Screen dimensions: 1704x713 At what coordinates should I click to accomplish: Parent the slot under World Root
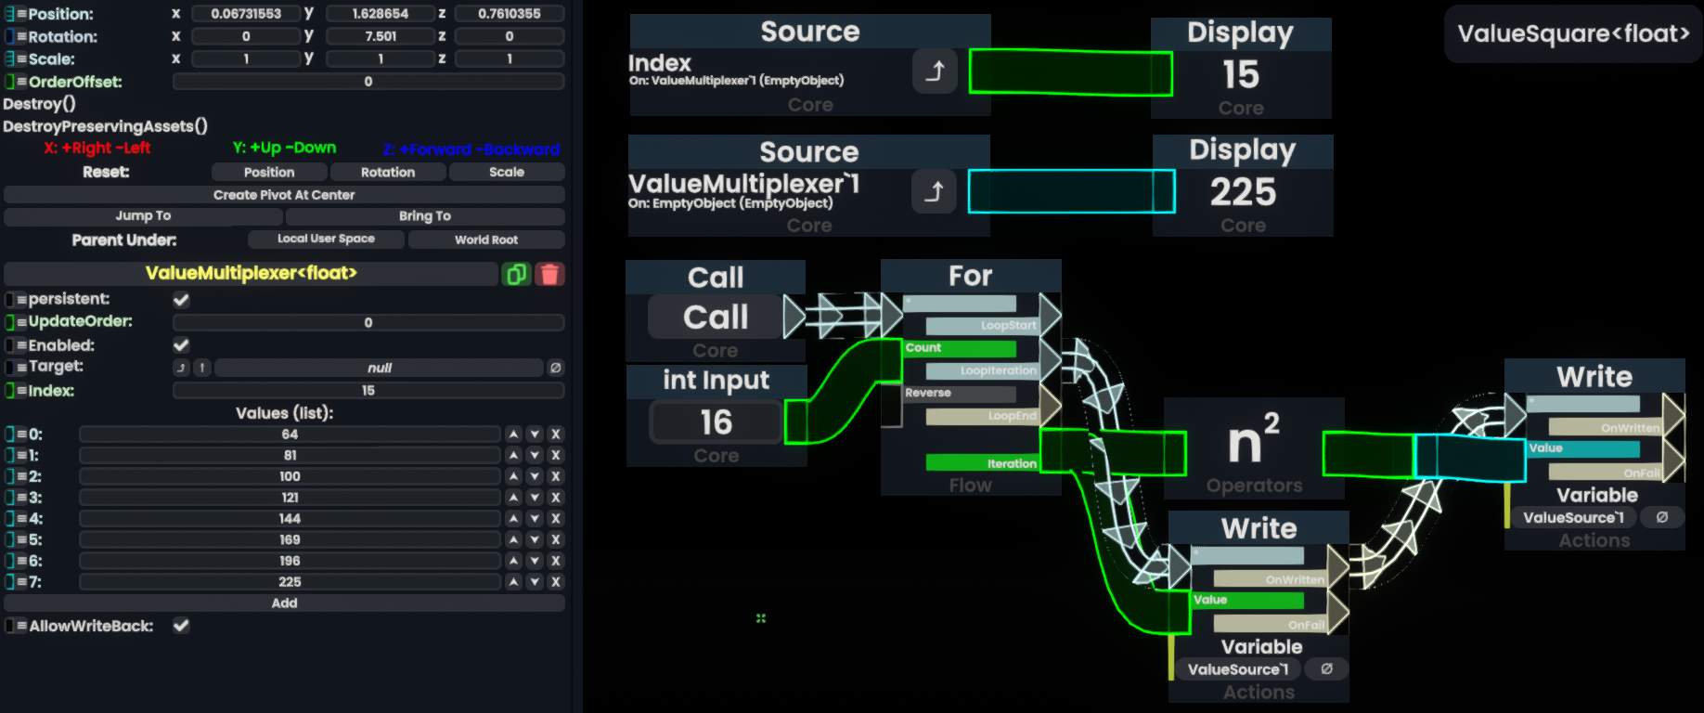tap(485, 240)
